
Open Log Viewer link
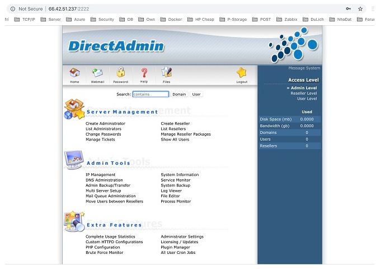pos(171,191)
